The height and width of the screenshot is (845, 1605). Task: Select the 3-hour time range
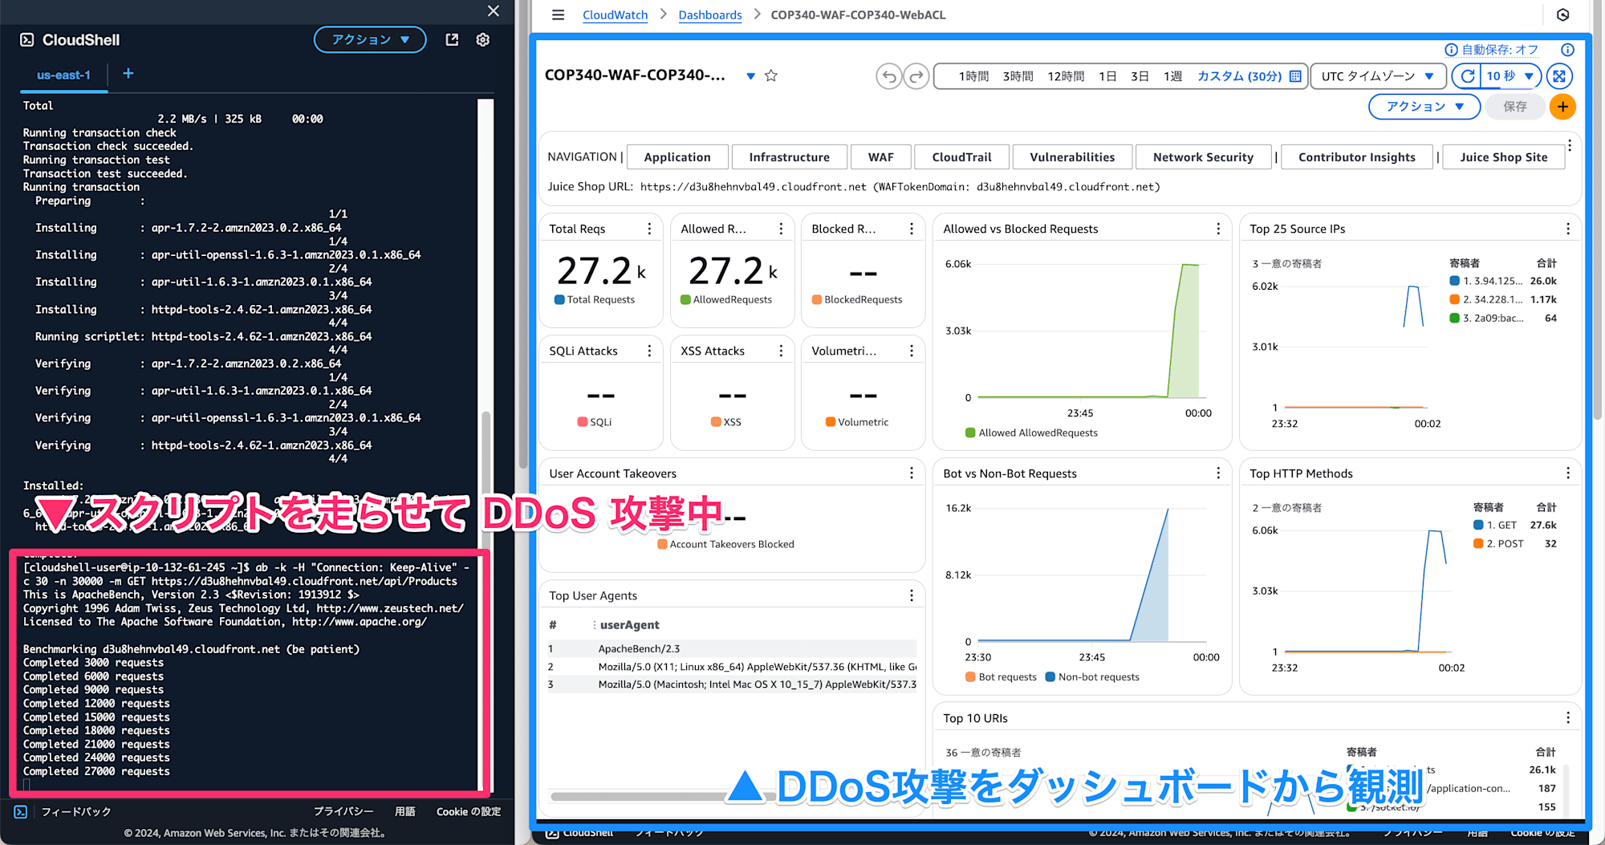pos(1018,76)
